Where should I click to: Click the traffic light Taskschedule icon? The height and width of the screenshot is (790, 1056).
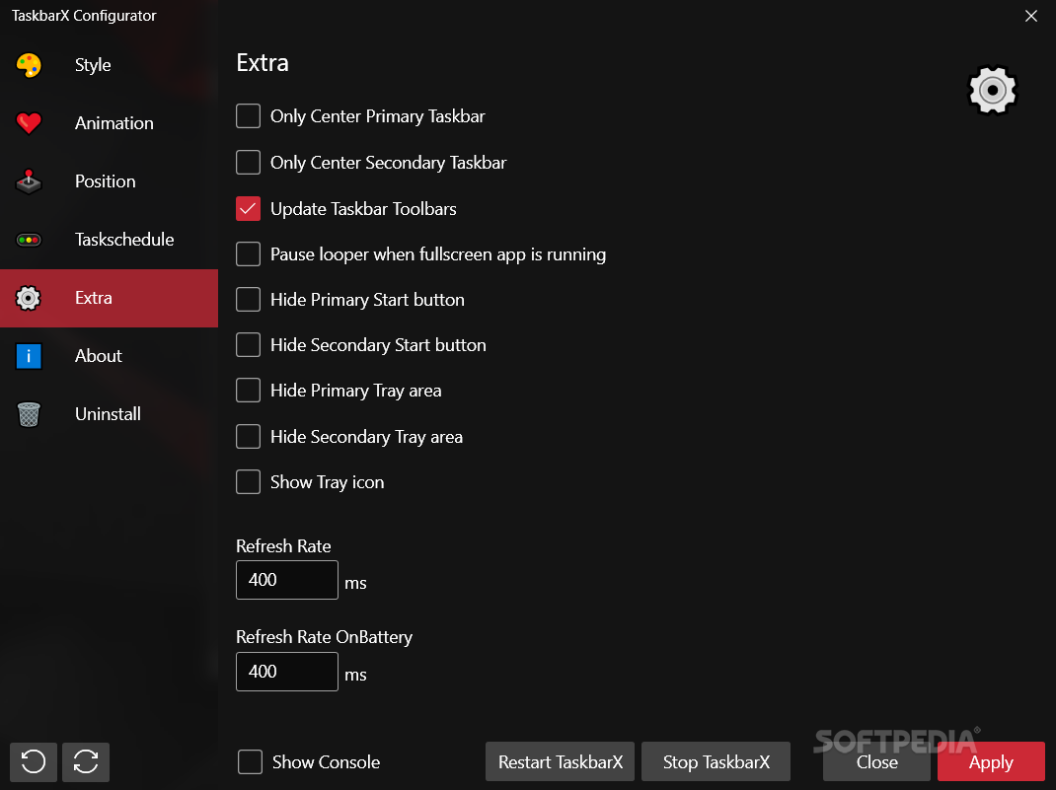tap(29, 240)
